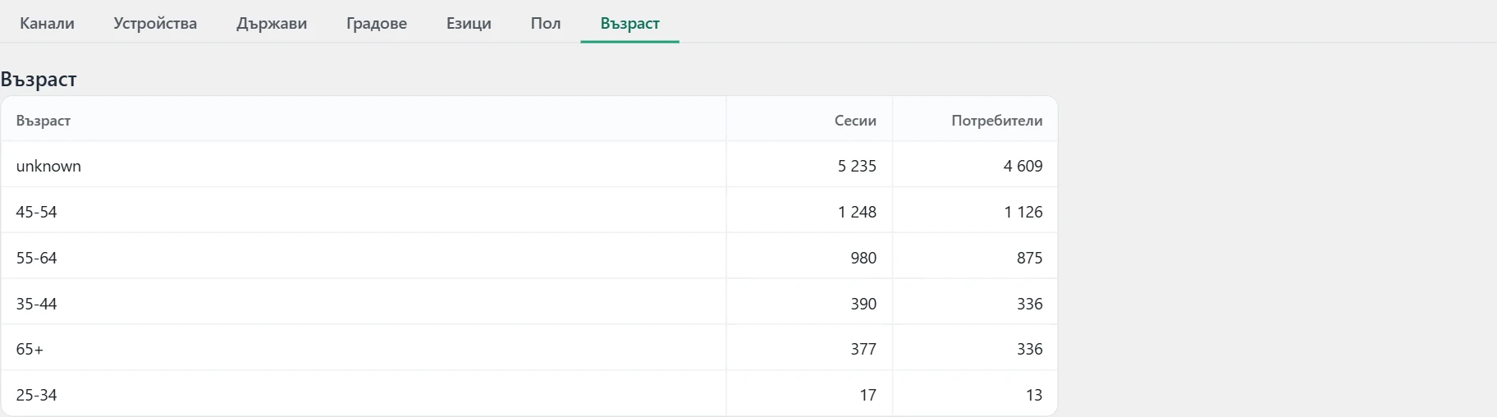Select the Държави tab
This screenshot has width=1497, height=417.
point(272,23)
